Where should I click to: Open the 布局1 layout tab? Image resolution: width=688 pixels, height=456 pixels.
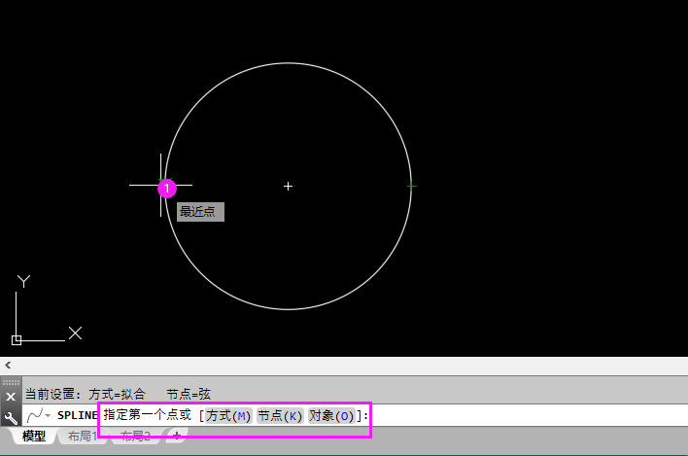82,436
